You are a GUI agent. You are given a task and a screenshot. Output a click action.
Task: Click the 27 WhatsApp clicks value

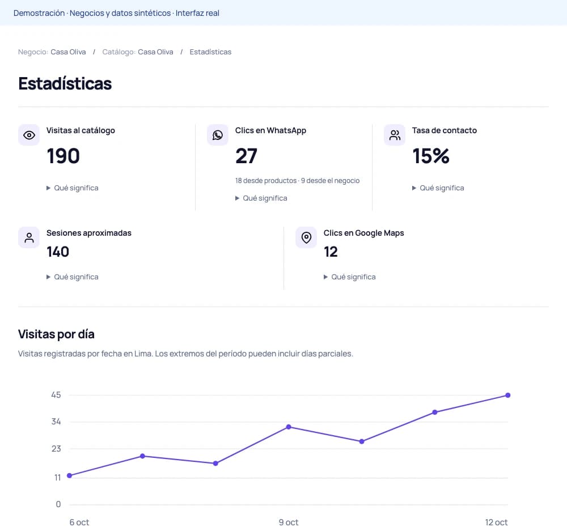click(x=246, y=156)
